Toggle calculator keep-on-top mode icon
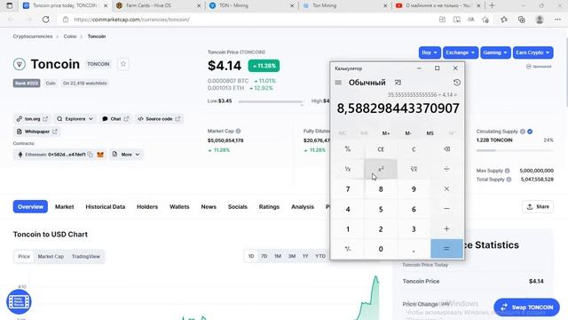 pyautogui.click(x=398, y=83)
